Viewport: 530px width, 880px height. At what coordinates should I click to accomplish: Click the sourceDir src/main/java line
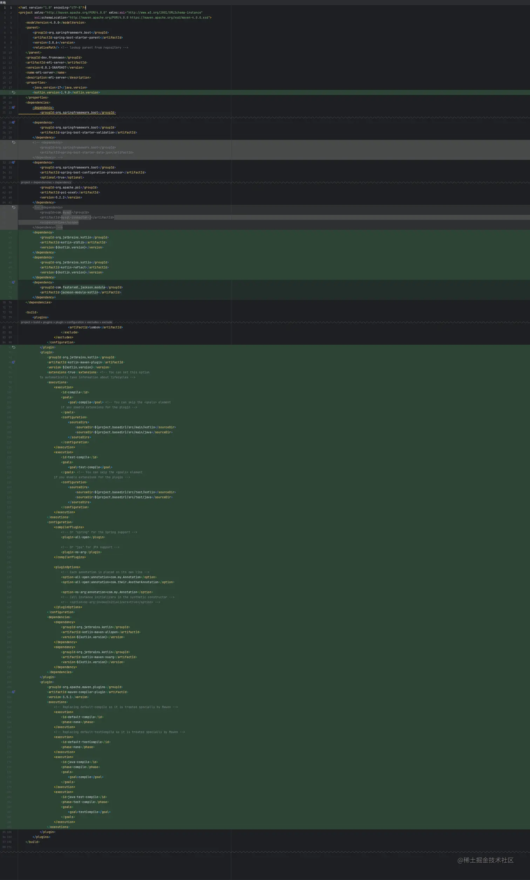[x=124, y=432]
